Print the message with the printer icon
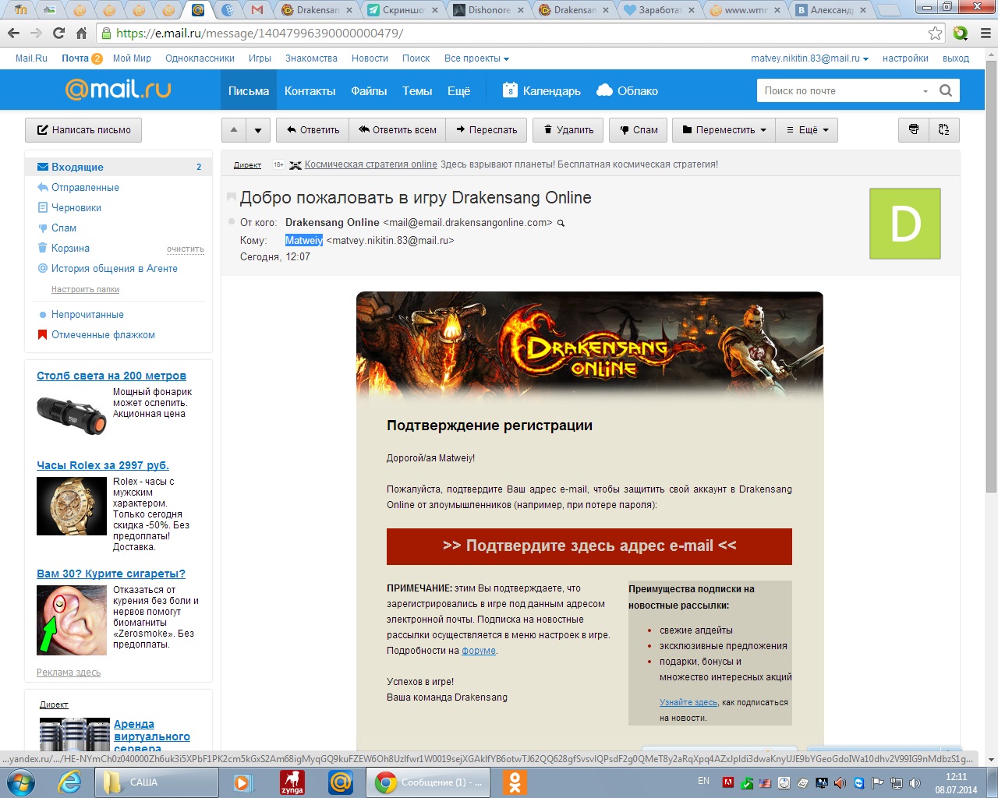The image size is (998, 798). 914,130
